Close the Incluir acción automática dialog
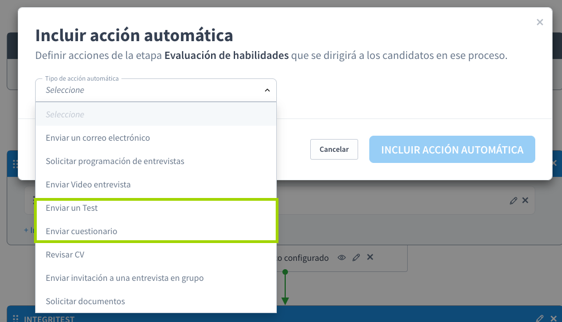 [539, 22]
